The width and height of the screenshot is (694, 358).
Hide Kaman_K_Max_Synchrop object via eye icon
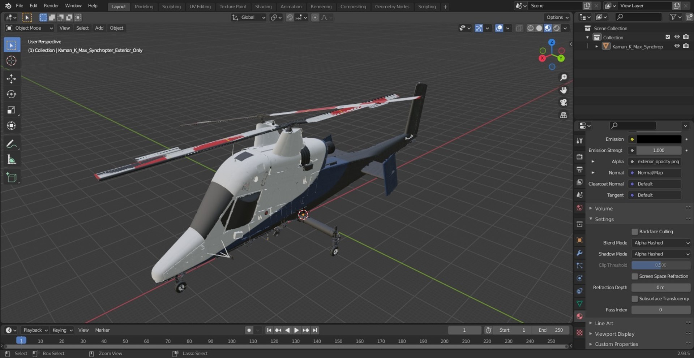677,46
